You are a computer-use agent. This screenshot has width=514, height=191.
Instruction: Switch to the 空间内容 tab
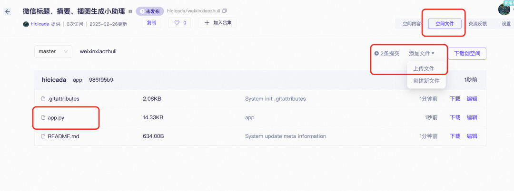(411, 23)
